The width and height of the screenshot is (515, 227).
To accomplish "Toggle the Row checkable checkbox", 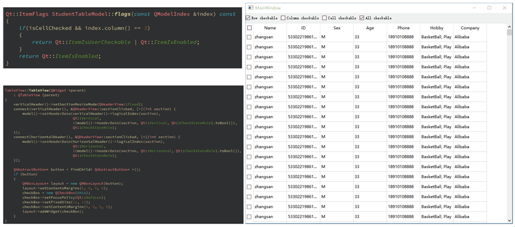I will [248, 18].
